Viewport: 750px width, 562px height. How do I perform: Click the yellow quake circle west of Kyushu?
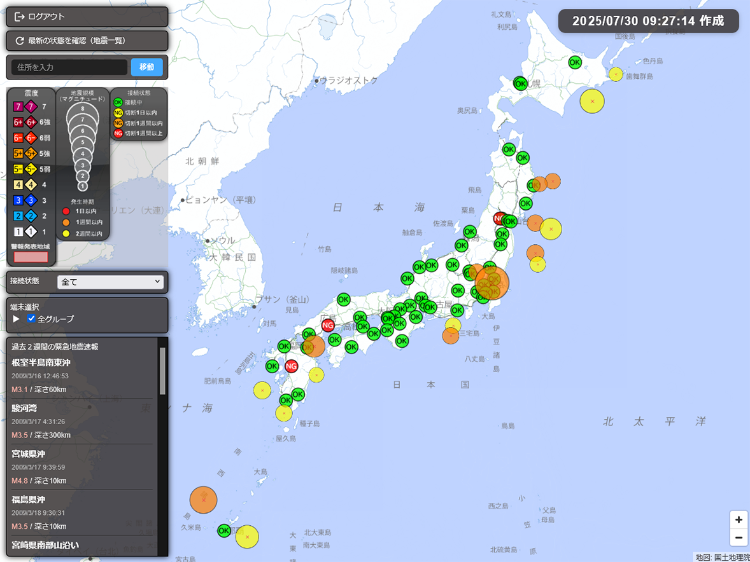pos(262,390)
